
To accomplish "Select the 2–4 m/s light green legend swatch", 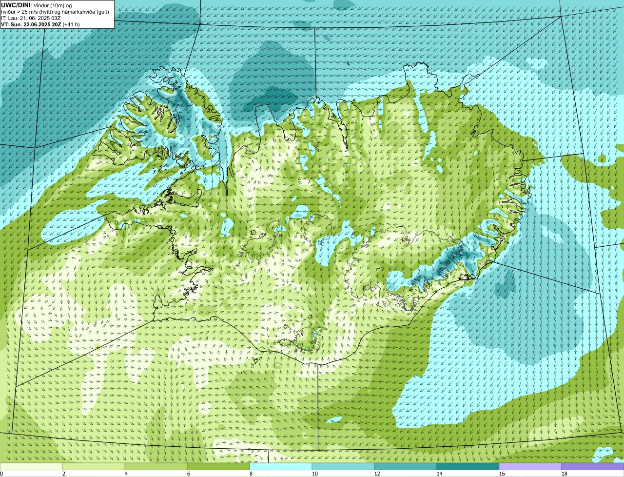I will (94, 466).
